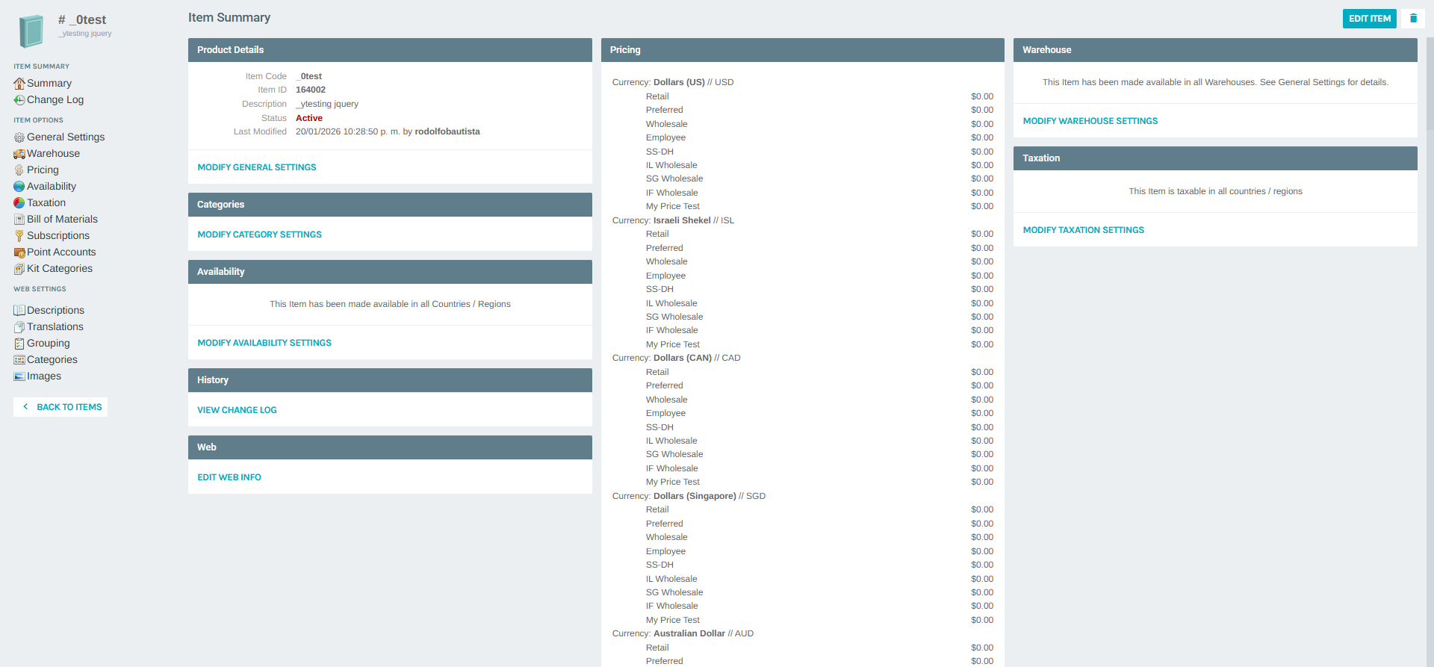Click the Translations icon
Screen dimensions: 1434x667
pyautogui.click(x=19, y=327)
